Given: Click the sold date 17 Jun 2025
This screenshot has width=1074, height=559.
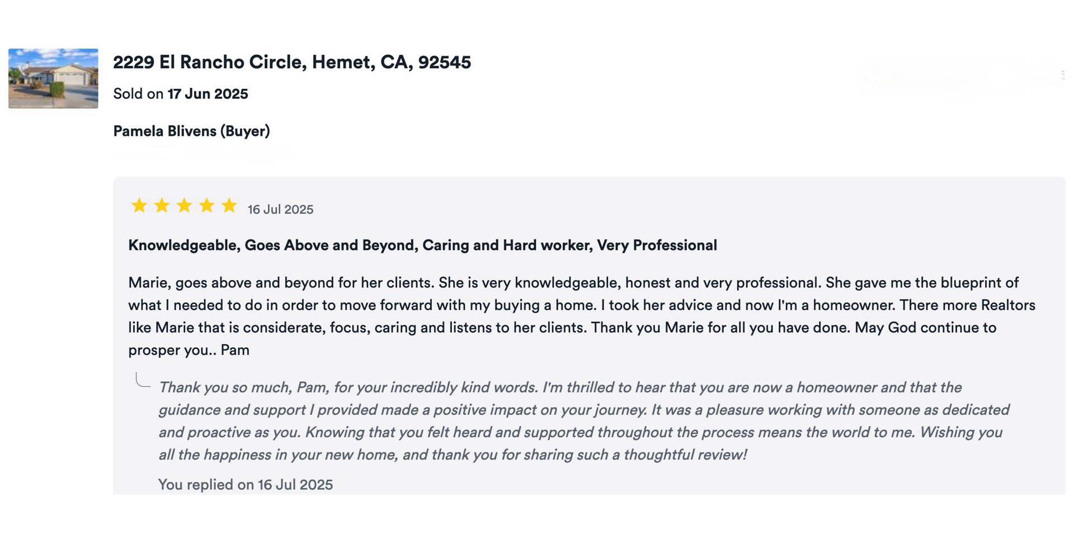Looking at the screenshot, I should (x=208, y=94).
